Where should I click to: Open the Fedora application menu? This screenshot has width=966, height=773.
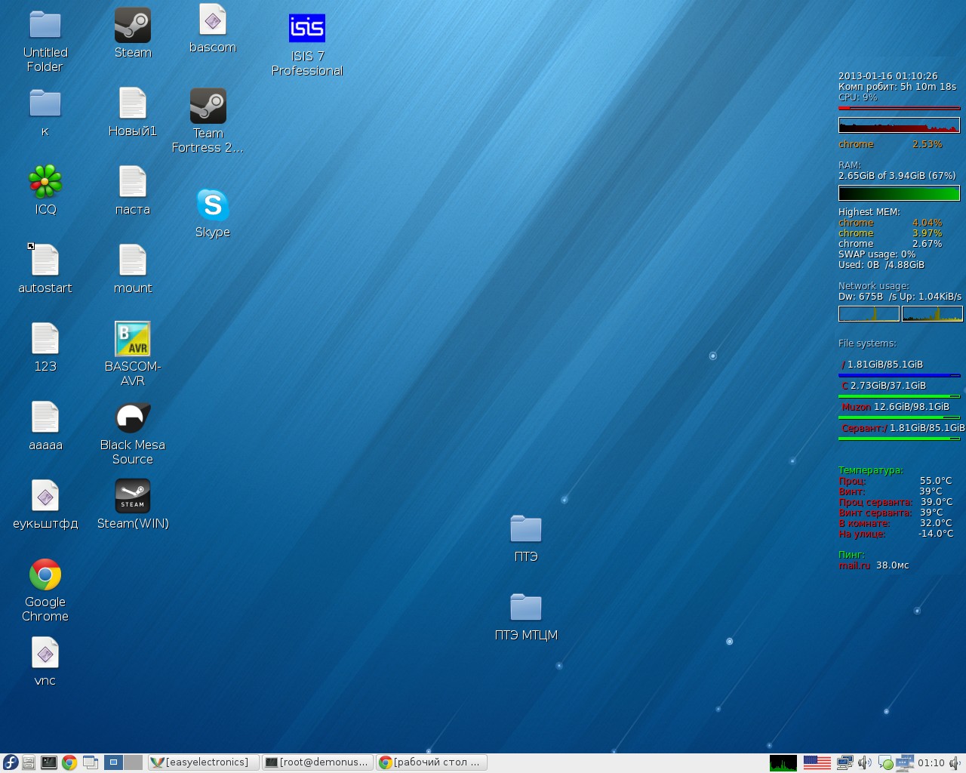pyautogui.click(x=10, y=762)
